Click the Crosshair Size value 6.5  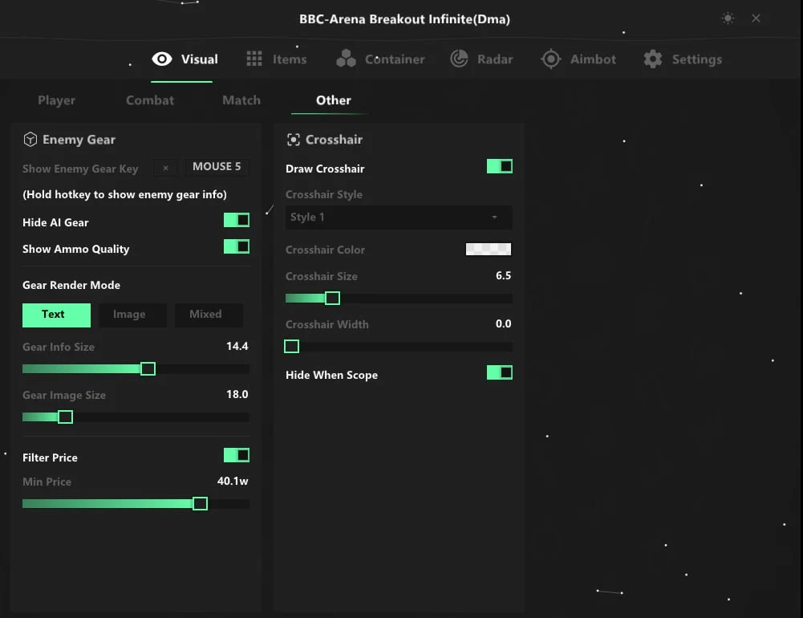point(504,275)
